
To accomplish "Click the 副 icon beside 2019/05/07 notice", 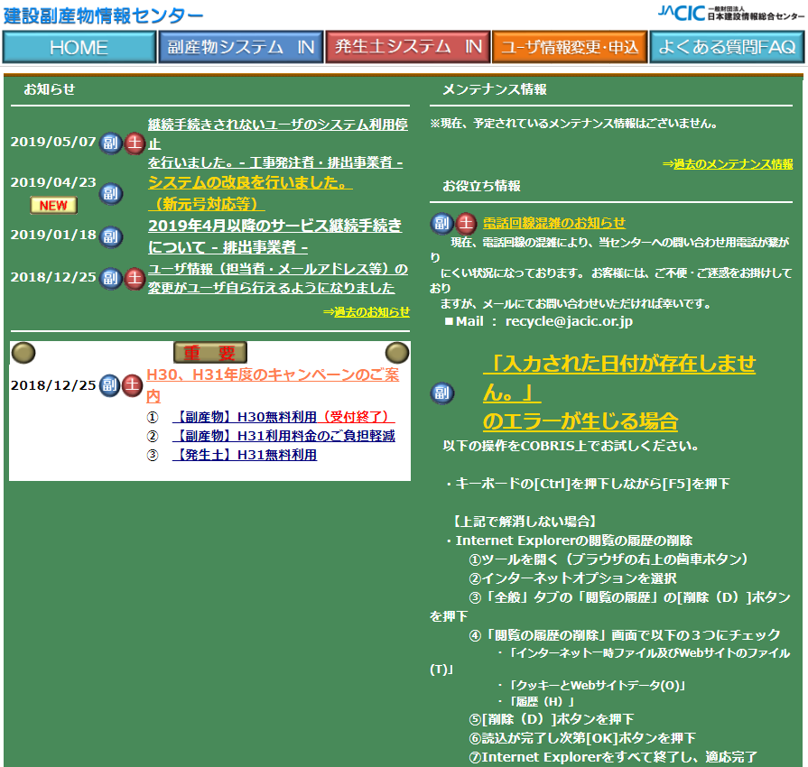I will (x=110, y=143).
